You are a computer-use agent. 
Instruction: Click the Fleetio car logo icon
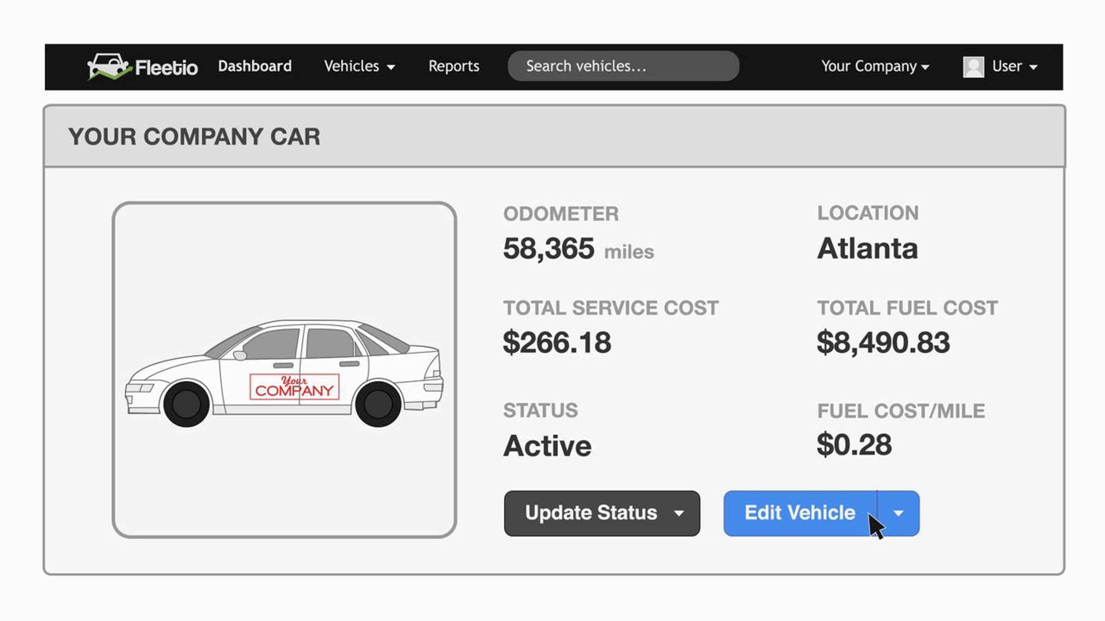click(x=109, y=67)
